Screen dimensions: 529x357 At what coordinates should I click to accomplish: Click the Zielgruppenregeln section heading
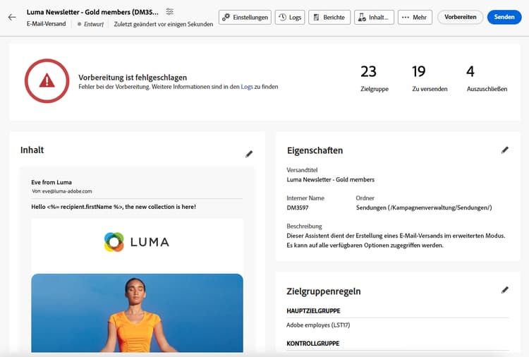coord(324,291)
